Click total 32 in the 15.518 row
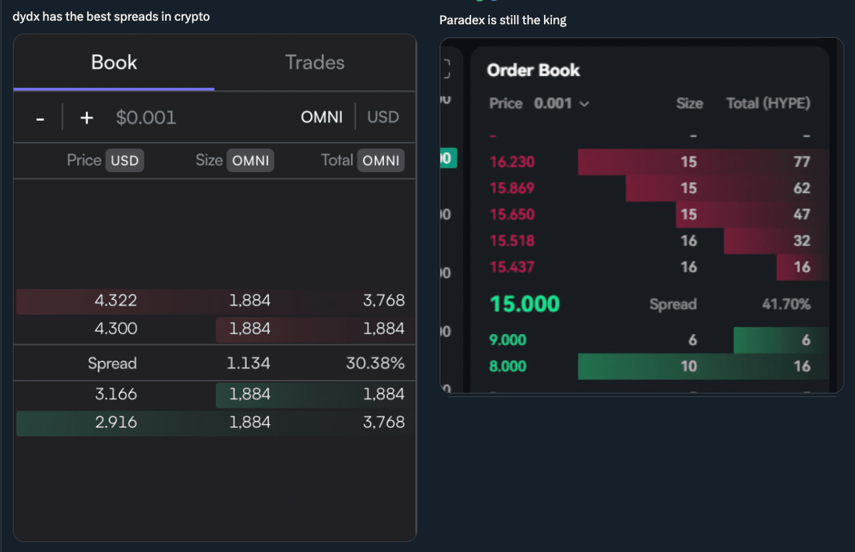The width and height of the screenshot is (855, 552). (x=802, y=241)
